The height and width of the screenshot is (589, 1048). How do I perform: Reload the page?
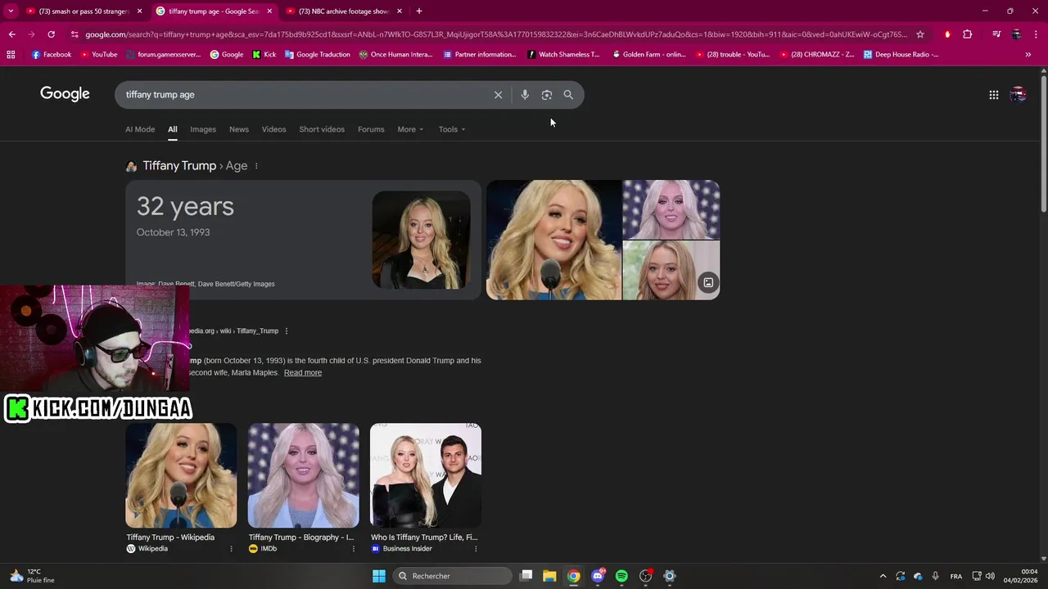click(51, 34)
